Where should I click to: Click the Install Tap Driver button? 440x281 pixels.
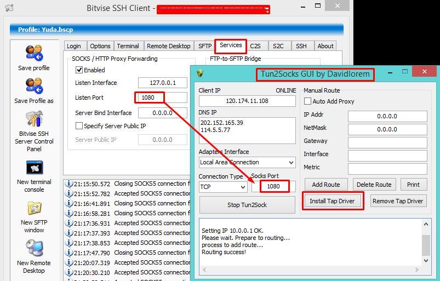tap(332, 201)
